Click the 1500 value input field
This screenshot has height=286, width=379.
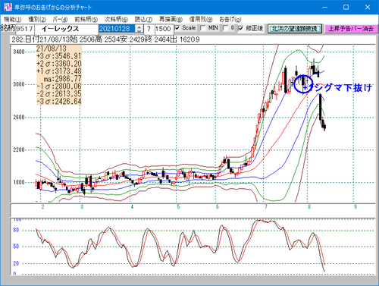pos(164,29)
